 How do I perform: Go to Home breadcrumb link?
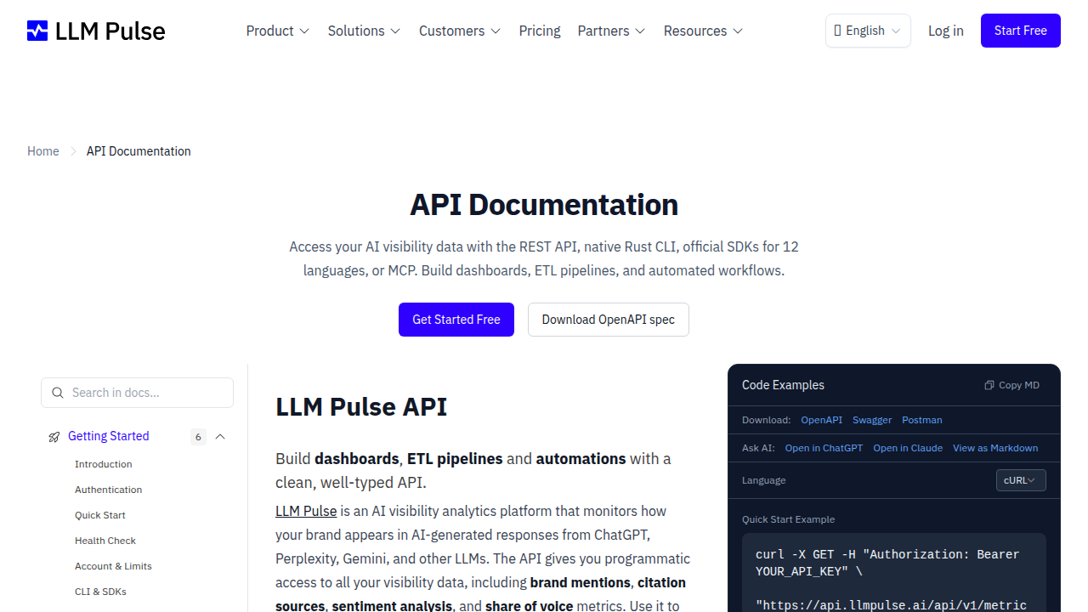click(43, 151)
